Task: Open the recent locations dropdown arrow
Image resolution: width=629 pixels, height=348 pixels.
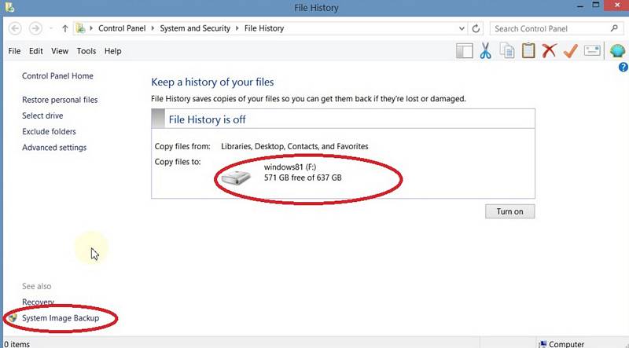Action: click(x=50, y=28)
